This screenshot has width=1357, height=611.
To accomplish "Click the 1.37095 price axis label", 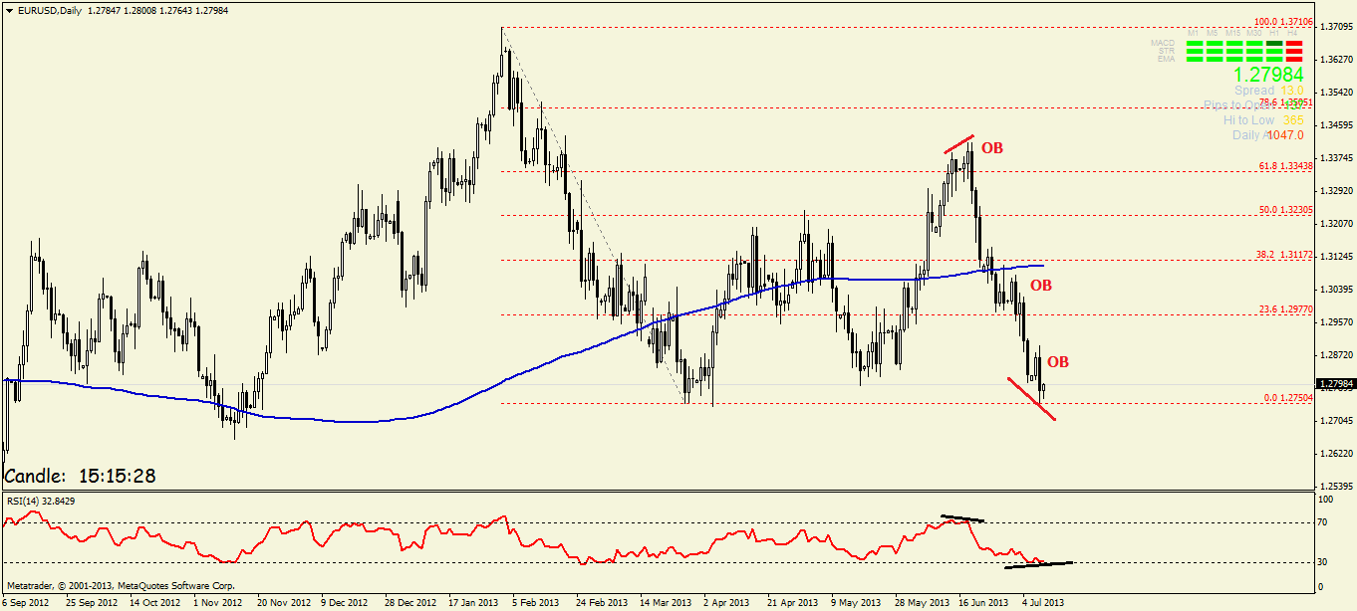I will point(1336,27).
